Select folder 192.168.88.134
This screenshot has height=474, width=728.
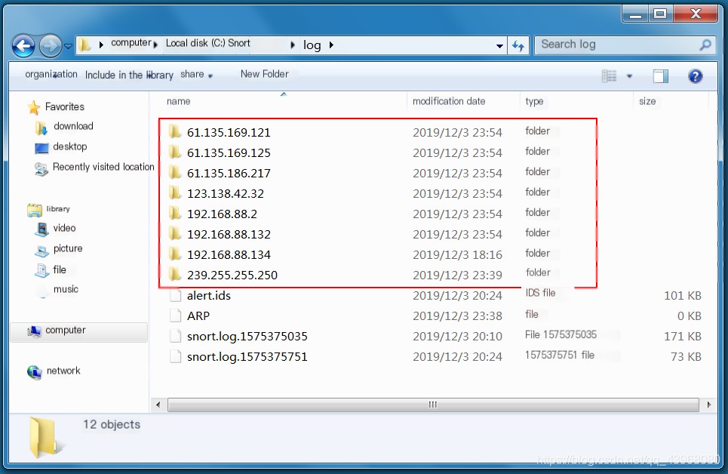pyautogui.click(x=229, y=255)
